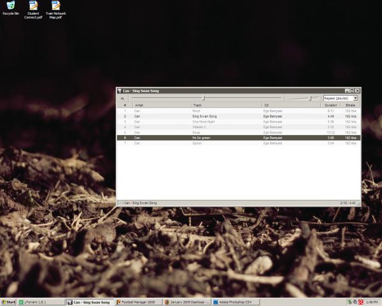Click the playback seek slider handle
This screenshot has width=382, height=306.
coord(204,98)
